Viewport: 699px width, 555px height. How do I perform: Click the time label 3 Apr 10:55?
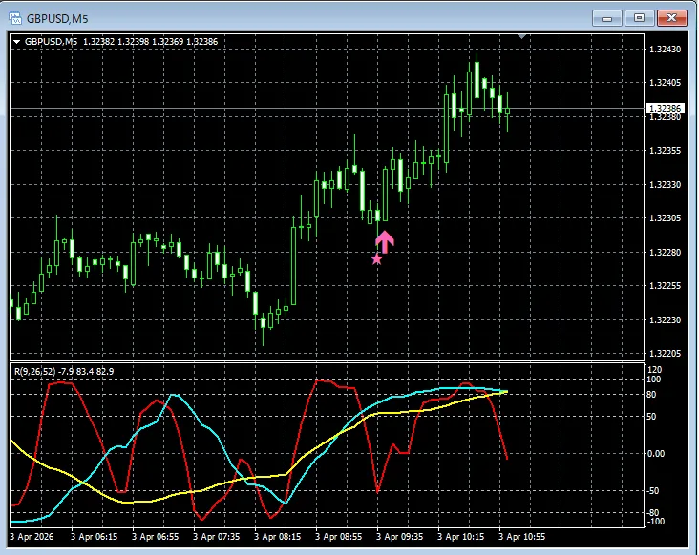pyautogui.click(x=521, y=537)
